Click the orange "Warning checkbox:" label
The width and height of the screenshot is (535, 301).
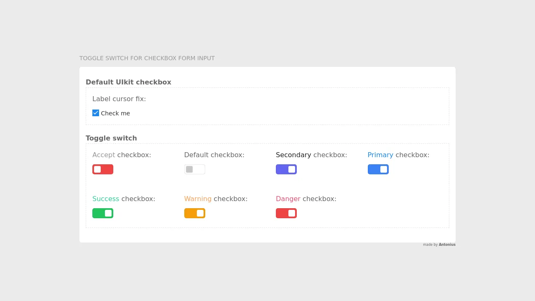point(216,199)
